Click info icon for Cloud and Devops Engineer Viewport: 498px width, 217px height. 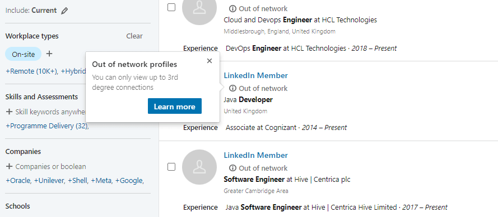(x=233, y=8)
